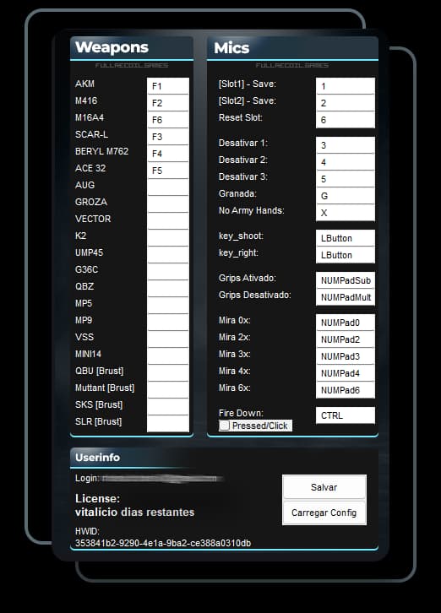The image size is (441, 613).
Task: Select the Mira 3x NUMPad3 field
Action: pyautogui.click(x=346, y=356)
